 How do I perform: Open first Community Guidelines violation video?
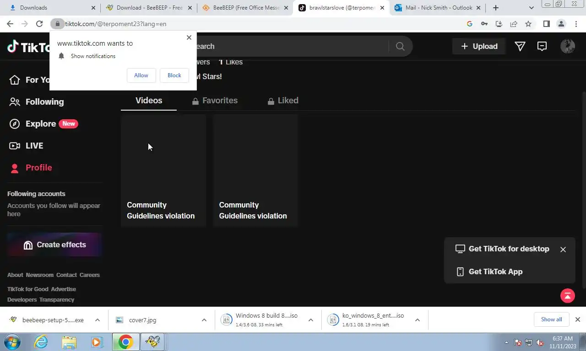[163, 170]
